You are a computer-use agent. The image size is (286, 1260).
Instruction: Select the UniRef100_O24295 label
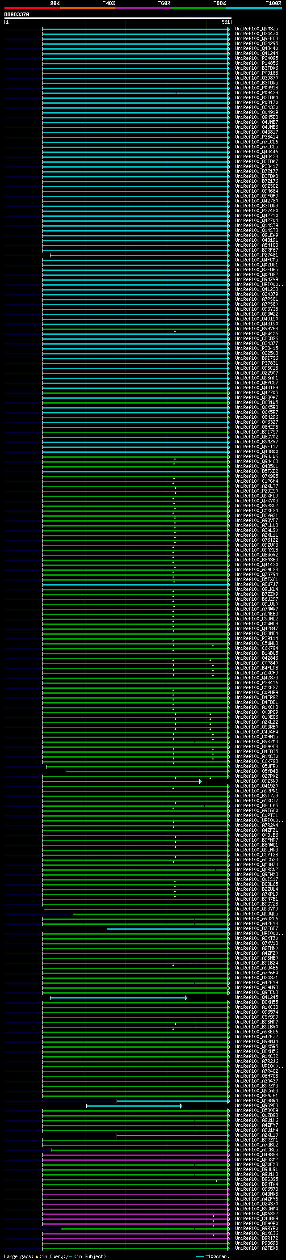click(x=257, y=43)
